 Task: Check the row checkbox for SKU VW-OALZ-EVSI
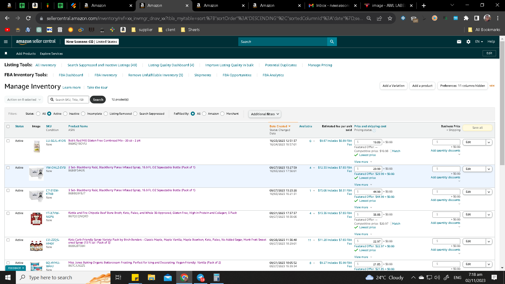(8, 168)
